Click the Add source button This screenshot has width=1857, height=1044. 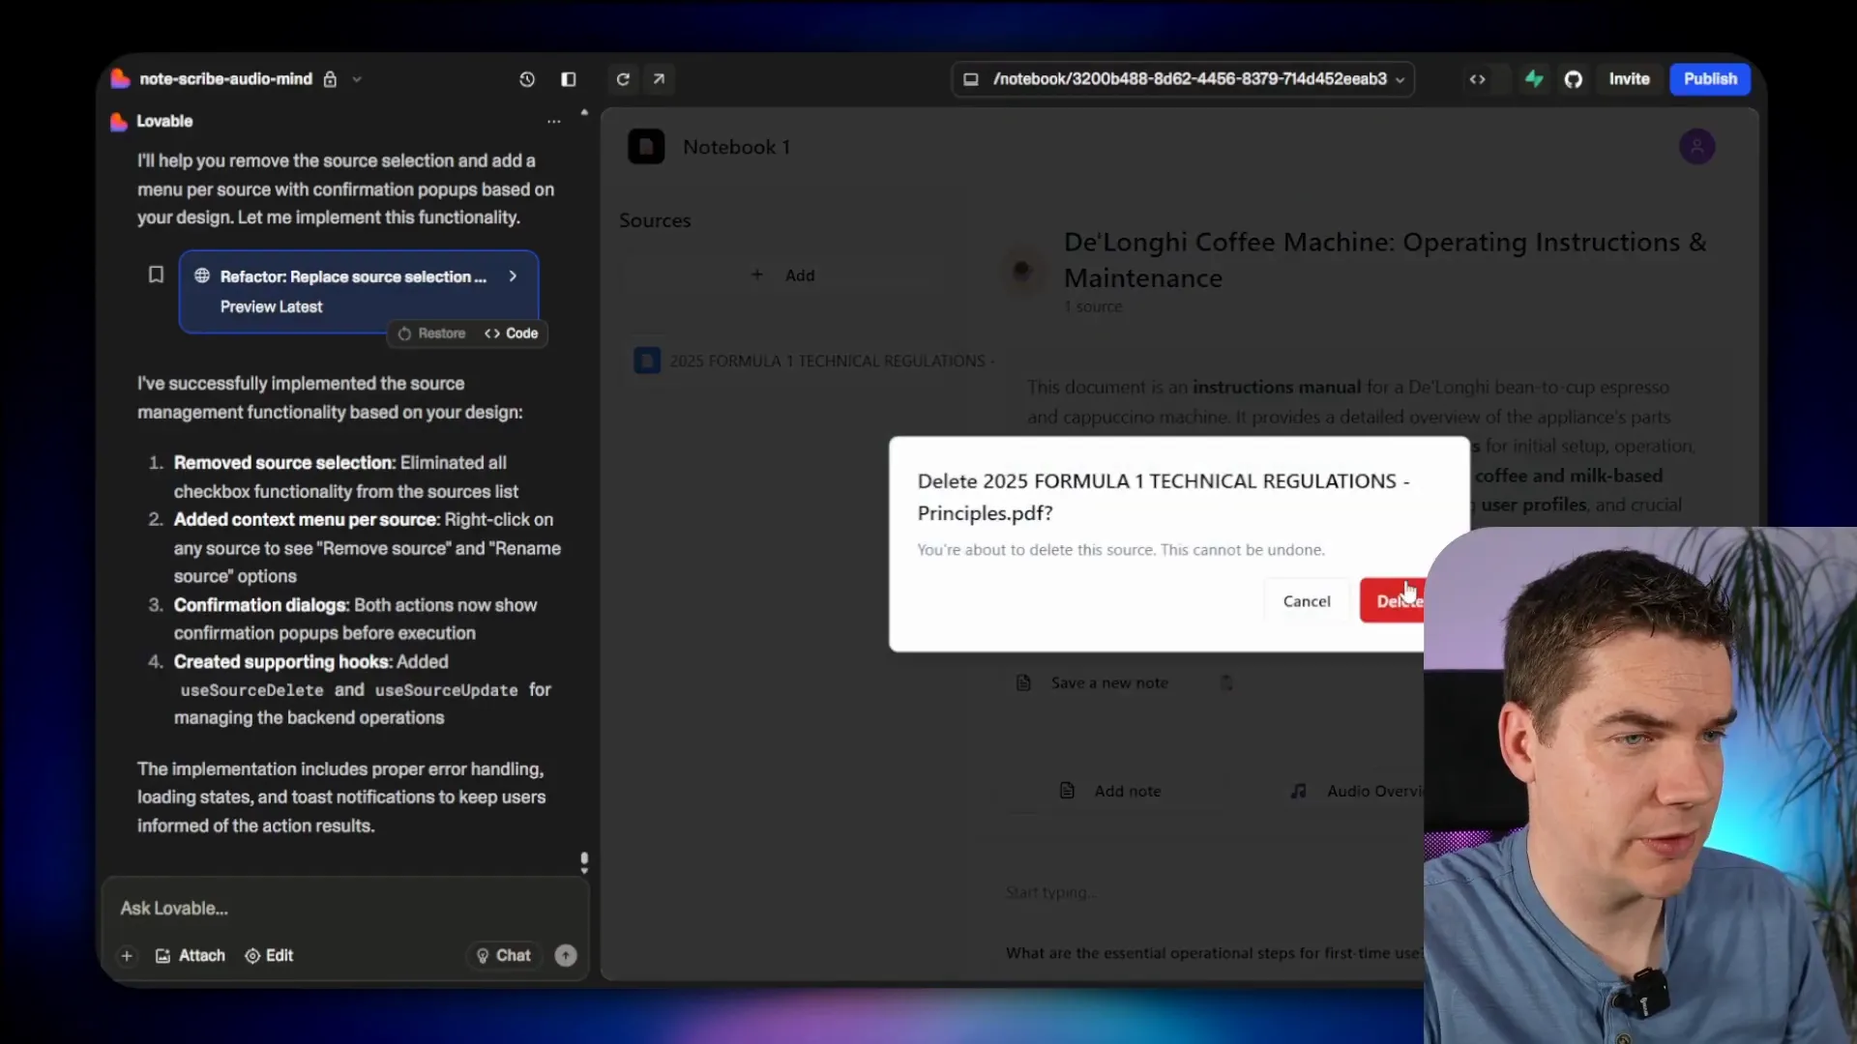click(784, 275)
